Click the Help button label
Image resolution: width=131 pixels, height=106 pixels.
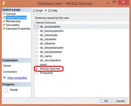click(x=54, y=10)
